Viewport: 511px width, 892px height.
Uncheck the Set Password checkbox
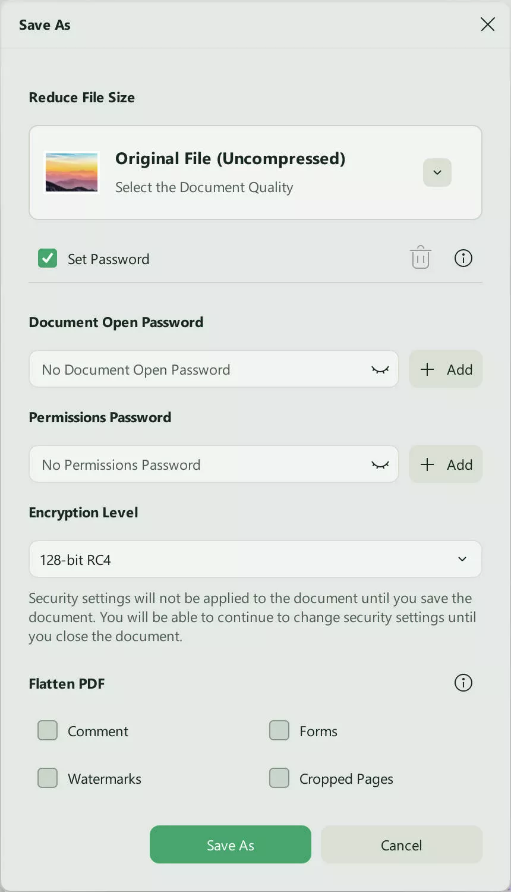click(47, 257)
